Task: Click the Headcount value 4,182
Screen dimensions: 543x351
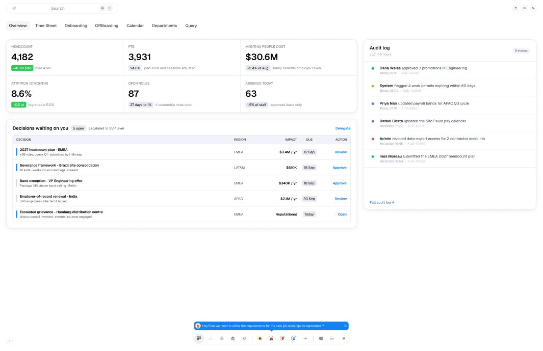Action: (22, 57)
